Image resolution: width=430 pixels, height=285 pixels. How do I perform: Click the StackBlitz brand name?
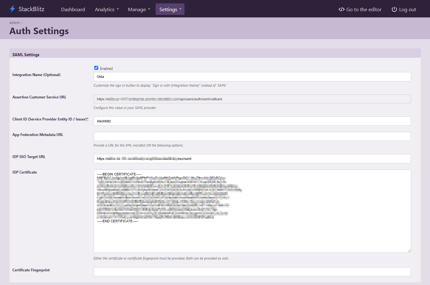coord(31,9)
